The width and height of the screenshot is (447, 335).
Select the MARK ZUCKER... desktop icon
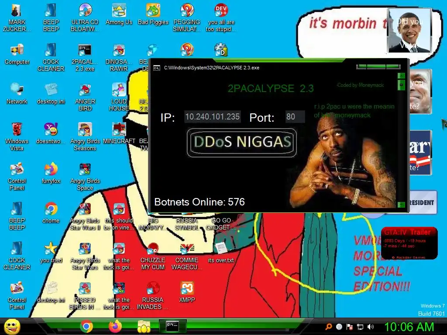point(17,17)
